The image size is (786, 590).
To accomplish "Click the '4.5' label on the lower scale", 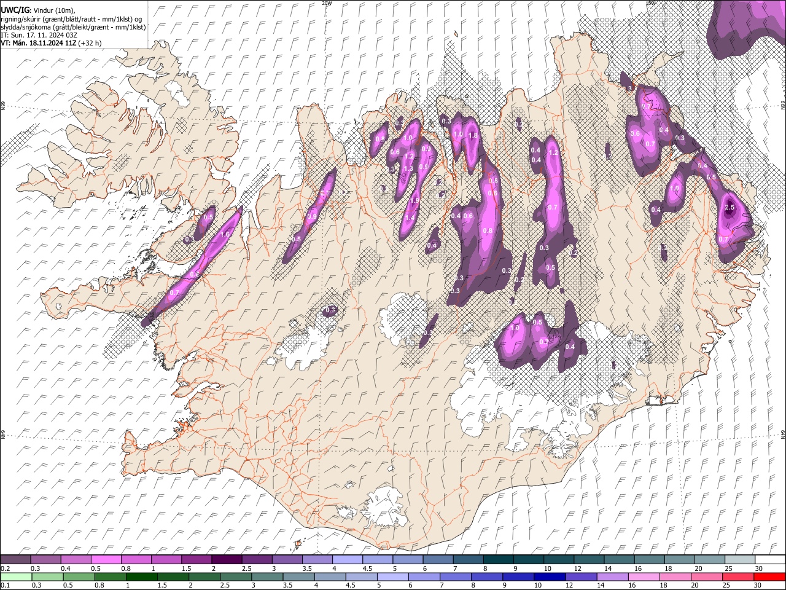I will pyautogui.click(x=351, y=586).
